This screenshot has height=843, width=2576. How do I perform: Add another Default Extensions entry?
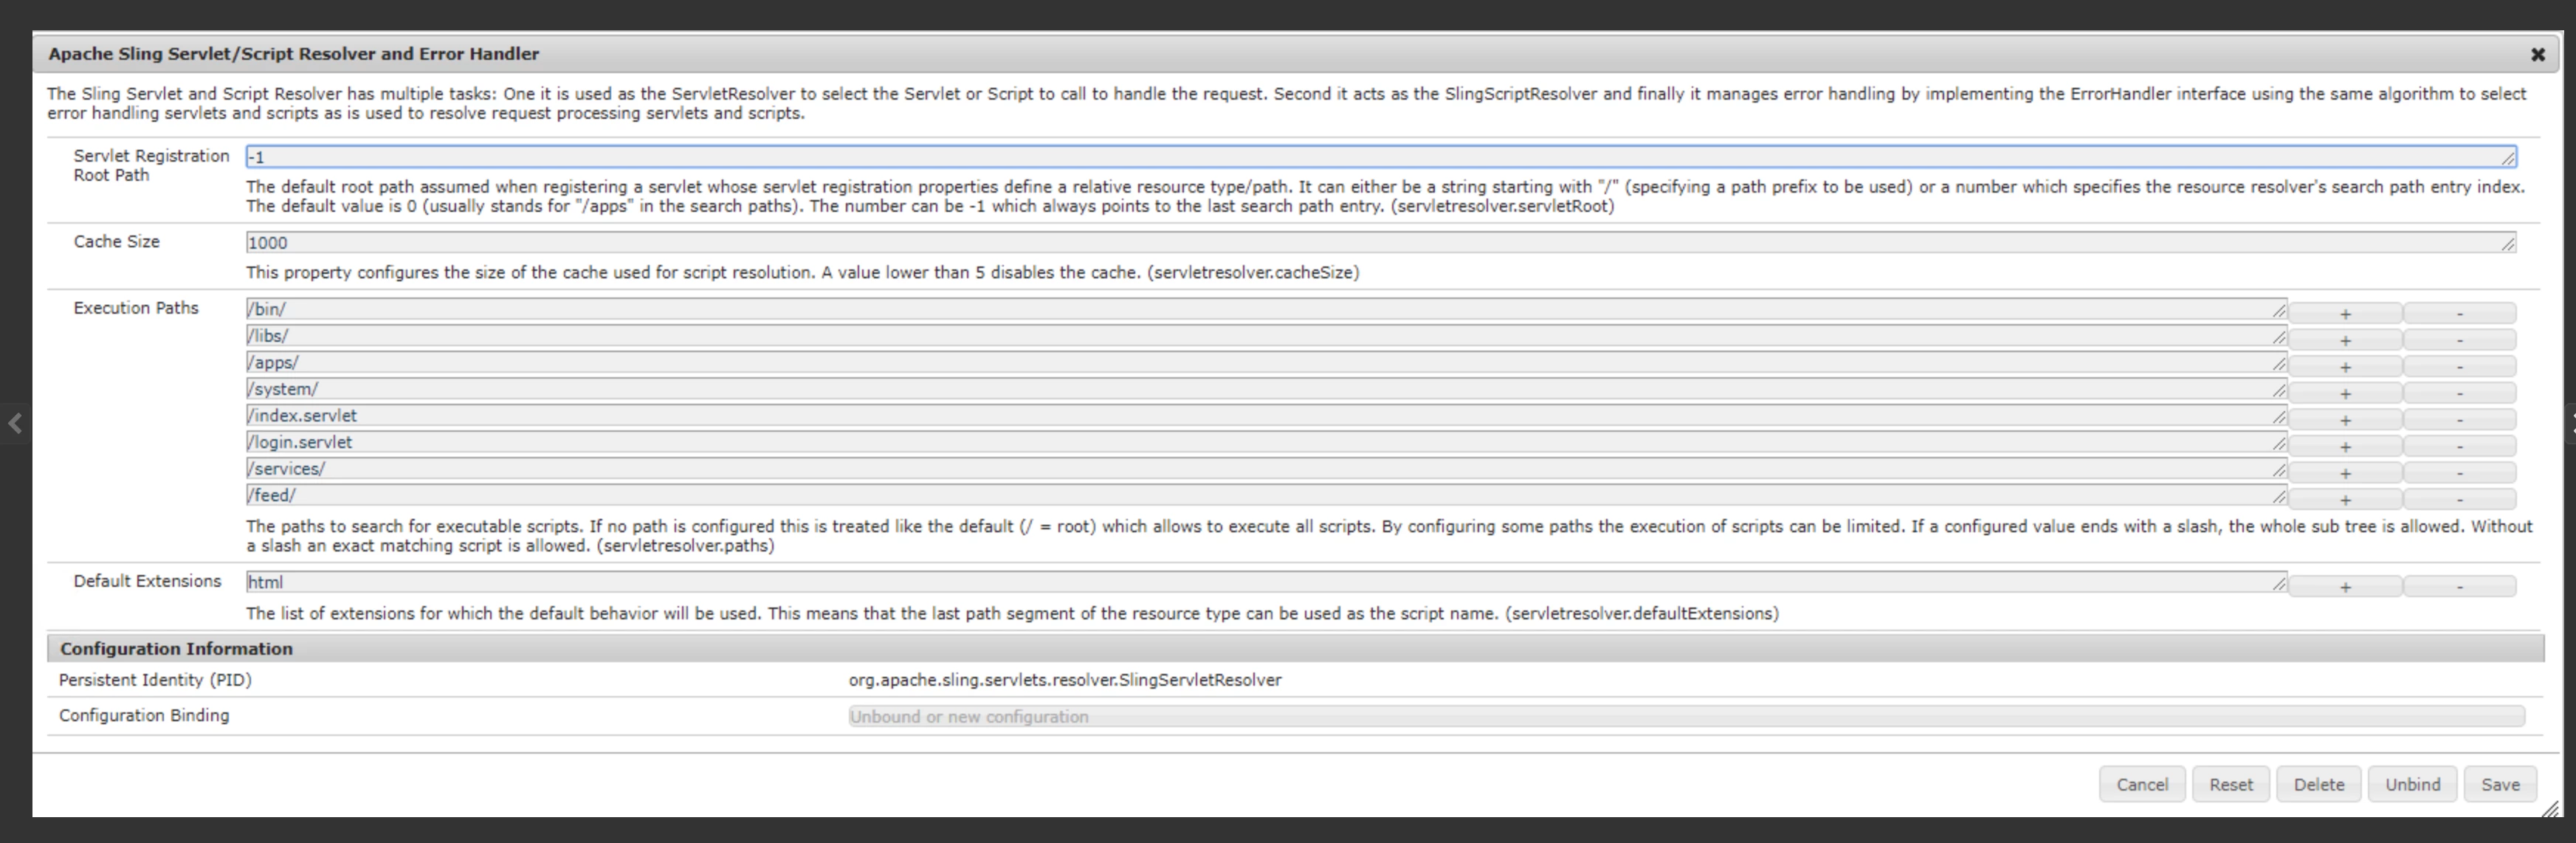tap(2344, 587)
